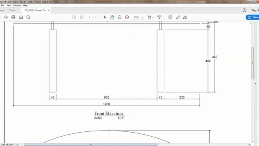Go to next page arrow

click(x=82, y=17)
